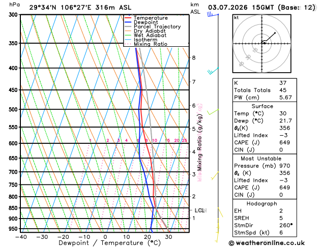Click the weatheronline.co.uk copyright link
Viewport: 320px width, 247px height.
(x=267, y=243)
